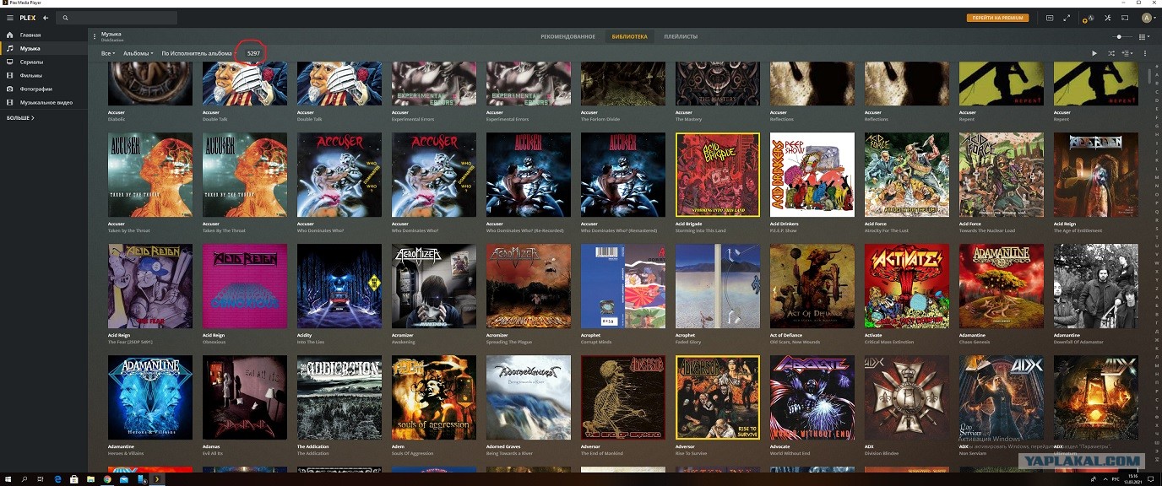1162x486 pixels.
Task: Open the activity pulse icon
Action: (1089, 18)
